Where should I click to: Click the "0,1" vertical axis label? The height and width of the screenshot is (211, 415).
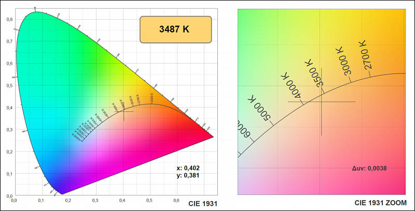tap(9, 174)
